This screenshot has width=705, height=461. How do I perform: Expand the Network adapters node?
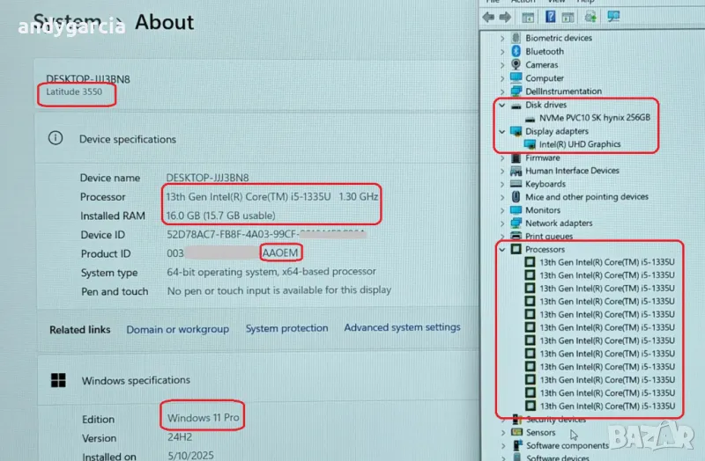coord(502,223)
